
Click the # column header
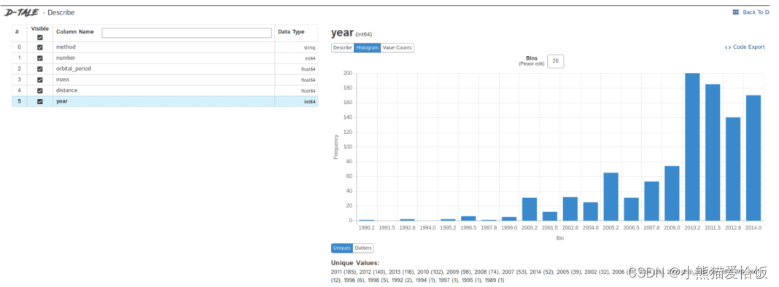pyautogui.click(x=18, y=32)
